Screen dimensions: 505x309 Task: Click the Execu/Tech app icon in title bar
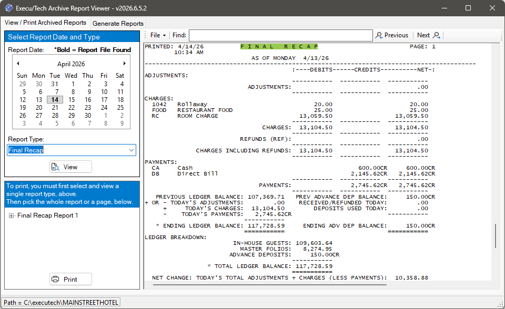pyautogui.click(x=9, y=8)
